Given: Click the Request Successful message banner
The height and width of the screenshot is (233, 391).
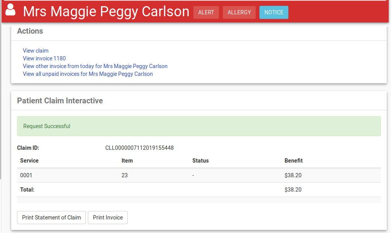Looking at the screenshot, I should [x=199, y=126].
